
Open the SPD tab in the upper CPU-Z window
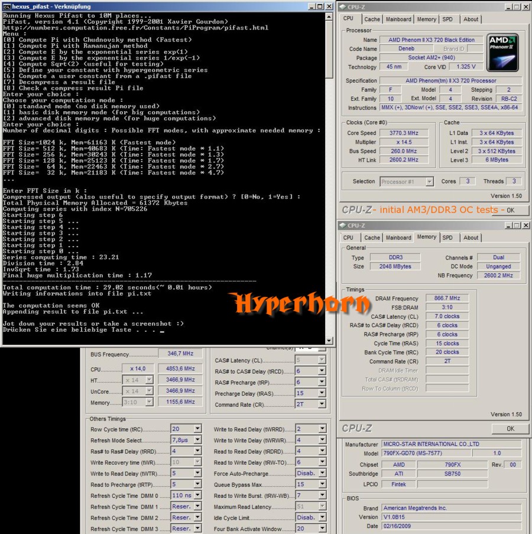447,20
